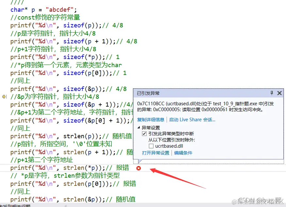The image size is (286, 207).
Task: Click the strlen(p) printf line
Action: tap(71, 136)
